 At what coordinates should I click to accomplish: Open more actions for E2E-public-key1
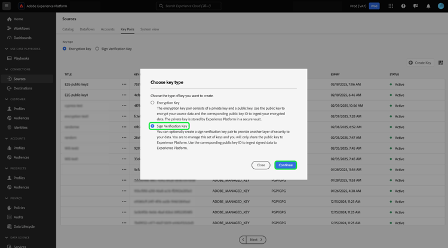(124, 95)
